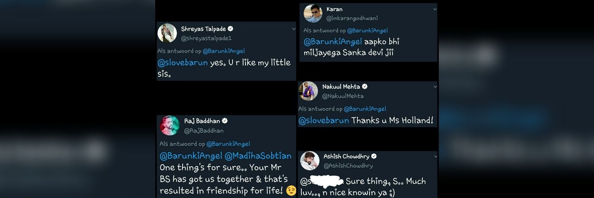
Task: Open Ashish Chowdhry's profile avatar
Action: click(310, 160)
